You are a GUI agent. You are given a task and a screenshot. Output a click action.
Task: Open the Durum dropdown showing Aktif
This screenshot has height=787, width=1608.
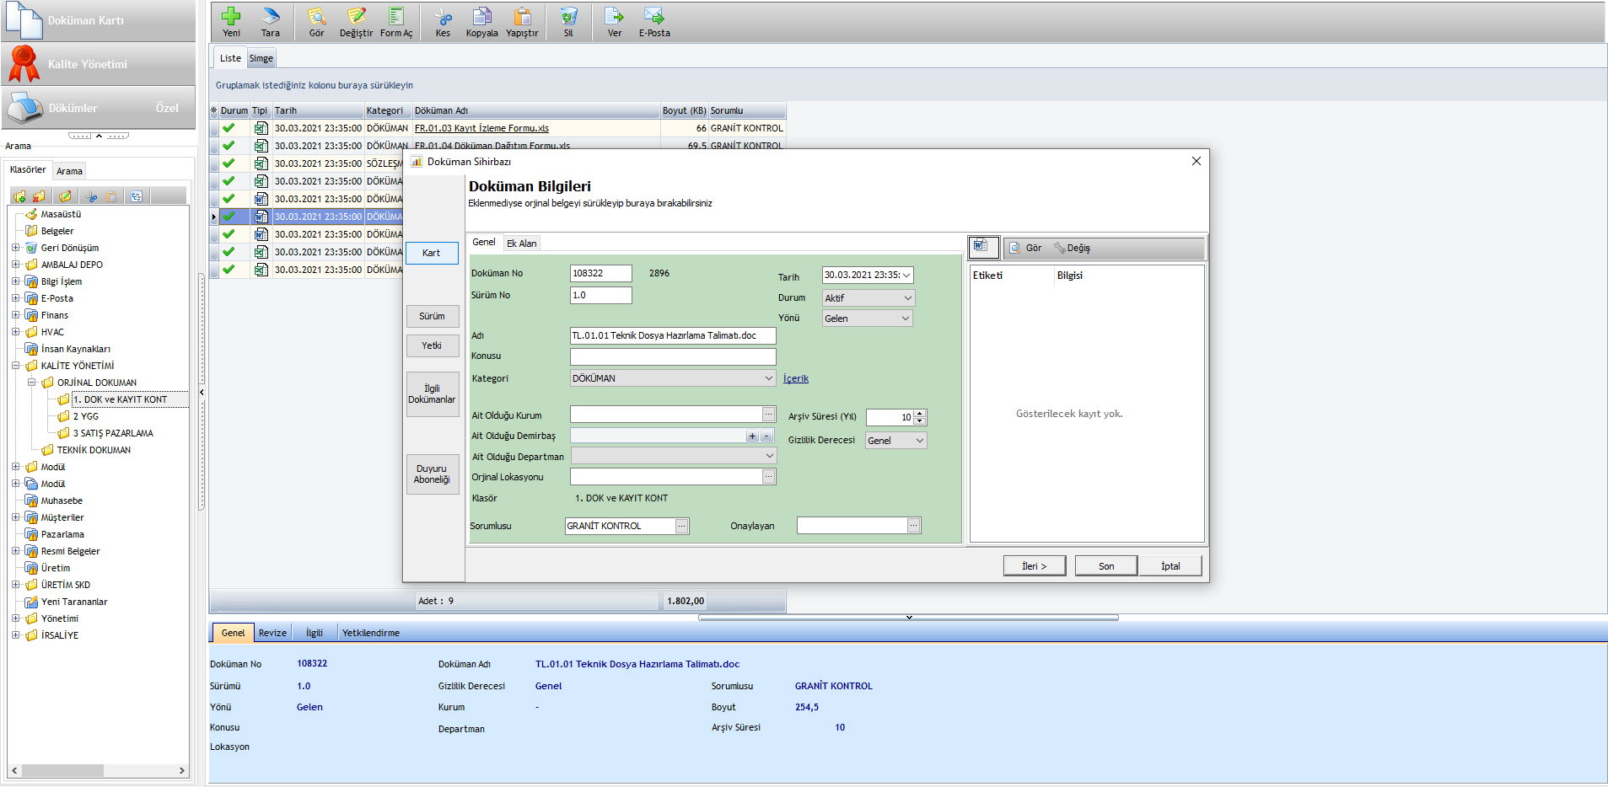tap(907, 298)
